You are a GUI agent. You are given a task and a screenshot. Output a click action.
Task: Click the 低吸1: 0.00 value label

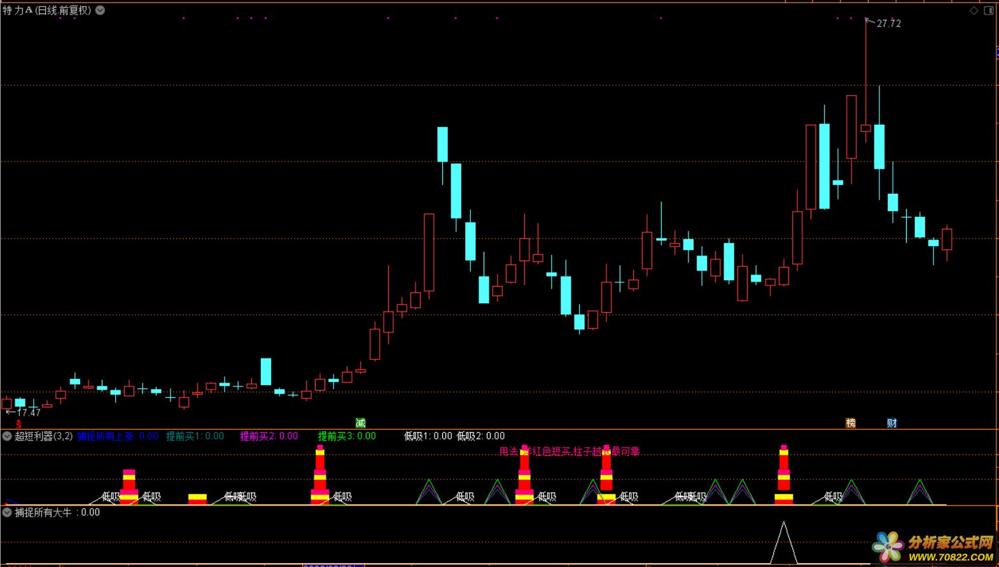point(428,436)
